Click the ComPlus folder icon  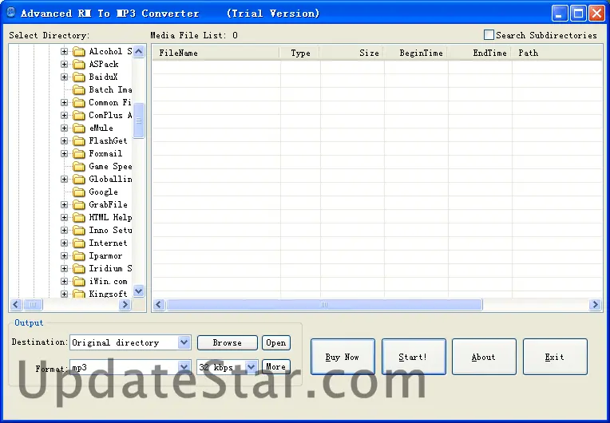(79, 116)
